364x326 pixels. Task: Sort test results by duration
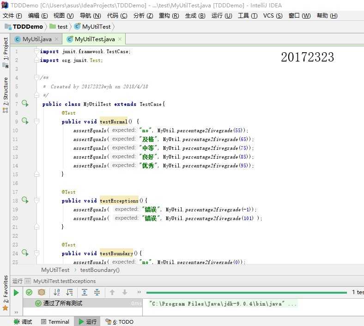pos(69,292)
